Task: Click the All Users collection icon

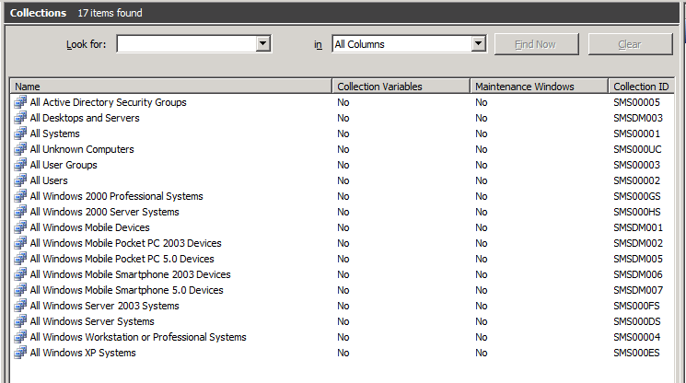Action: tap(20, 180)
